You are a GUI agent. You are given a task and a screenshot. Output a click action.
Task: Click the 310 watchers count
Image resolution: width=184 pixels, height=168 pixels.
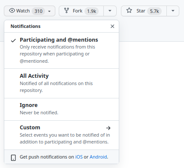[39, 11]
